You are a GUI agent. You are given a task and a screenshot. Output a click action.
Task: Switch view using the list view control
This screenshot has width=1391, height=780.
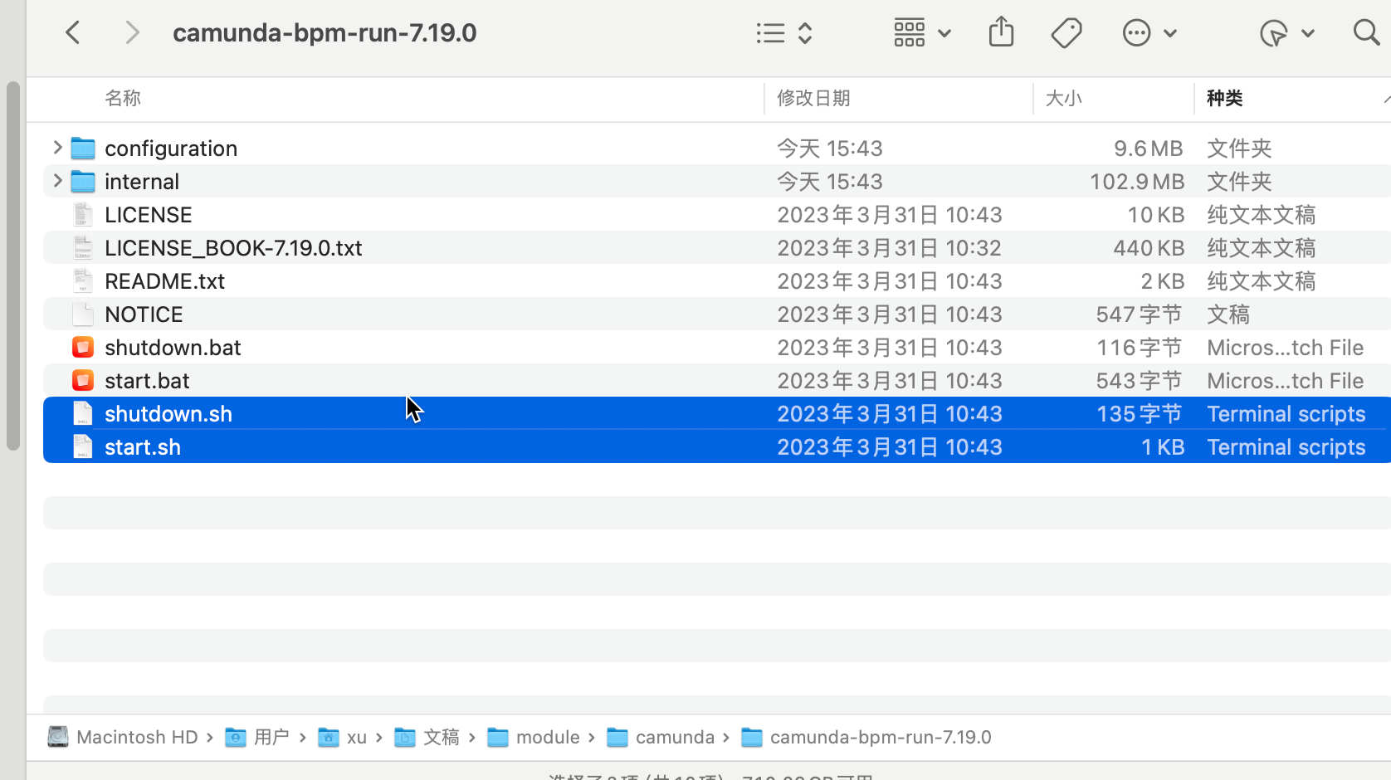tap(784, 33)
